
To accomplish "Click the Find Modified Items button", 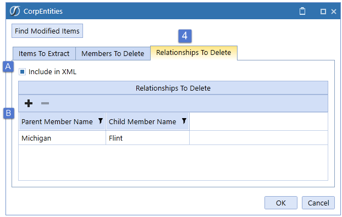I will (x=47, y=31).
